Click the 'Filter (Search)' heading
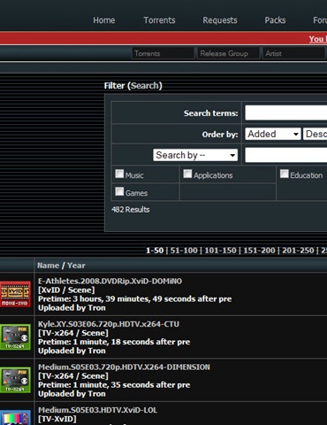The image size is (327, 425). 133,86
